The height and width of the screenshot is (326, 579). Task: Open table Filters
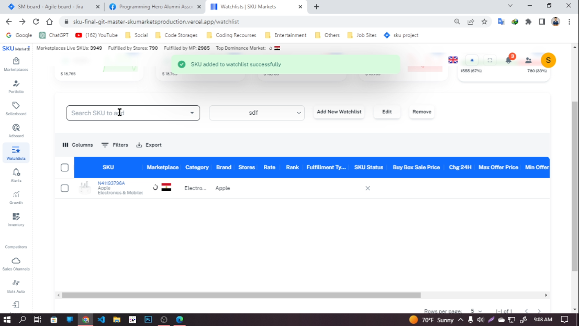[x=115, y=145]
